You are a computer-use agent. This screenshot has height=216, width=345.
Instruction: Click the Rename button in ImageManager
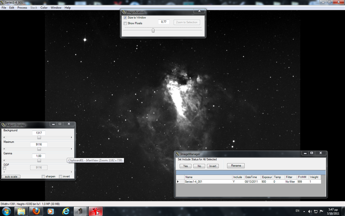[x=236, y=166]
